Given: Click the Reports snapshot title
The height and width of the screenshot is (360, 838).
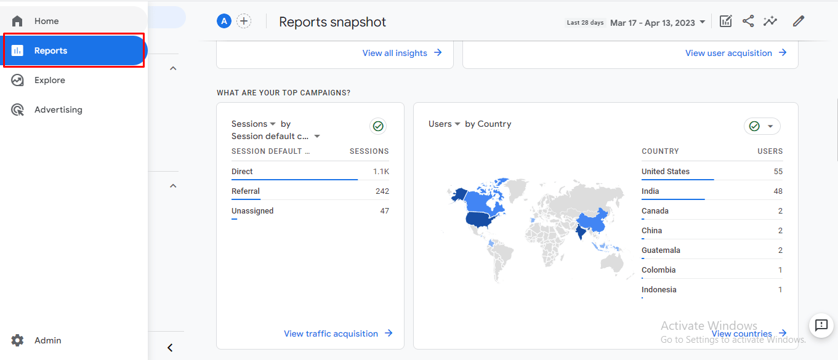Looking at the screenshot, I should point(332,22).
